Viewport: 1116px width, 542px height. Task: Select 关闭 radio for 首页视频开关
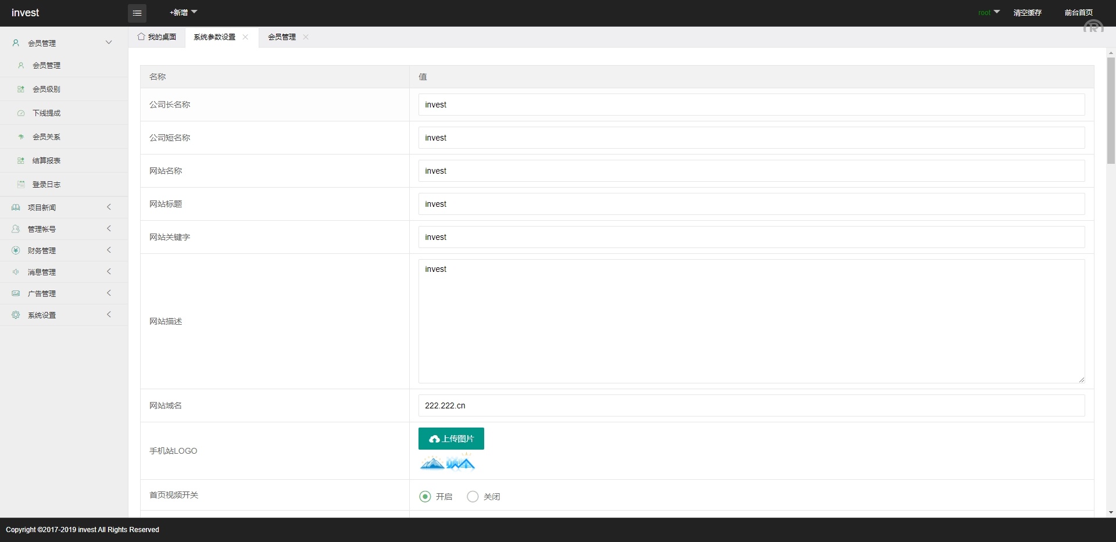point(473,496)
